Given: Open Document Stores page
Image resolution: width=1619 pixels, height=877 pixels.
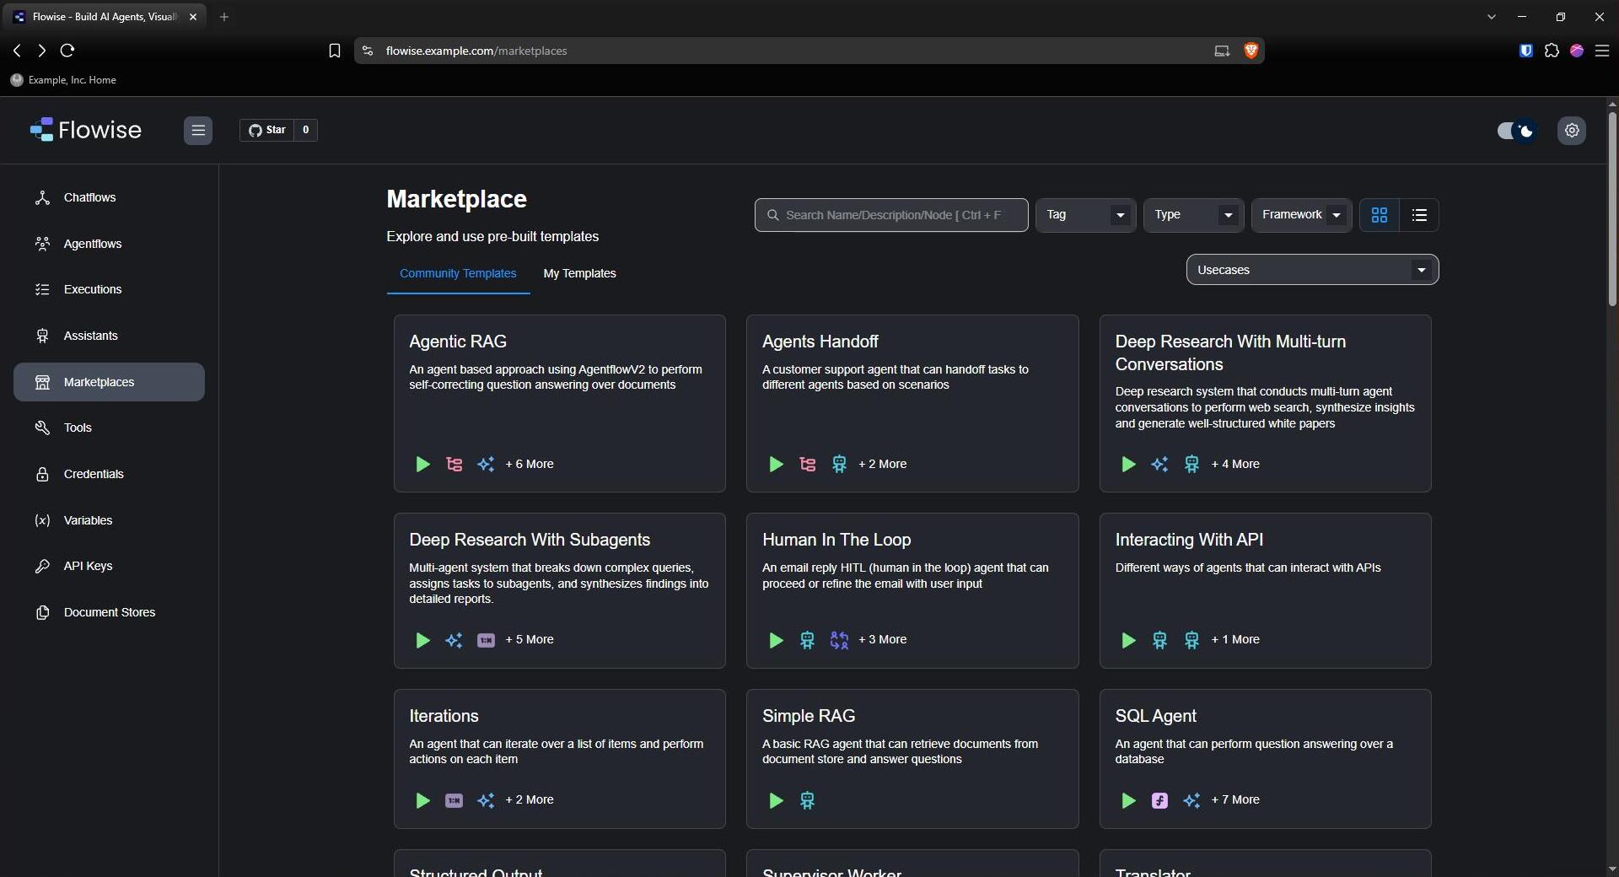Looking at the screenshot, I should (x=109, y=612).
